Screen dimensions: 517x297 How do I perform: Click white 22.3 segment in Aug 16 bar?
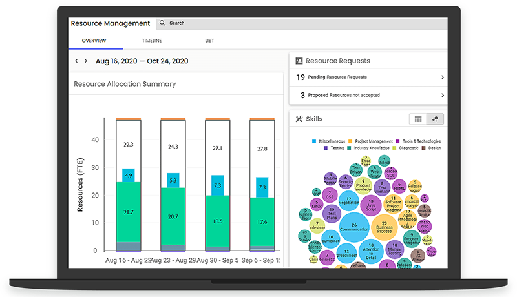pyautogui.click(x=129, y=144)
